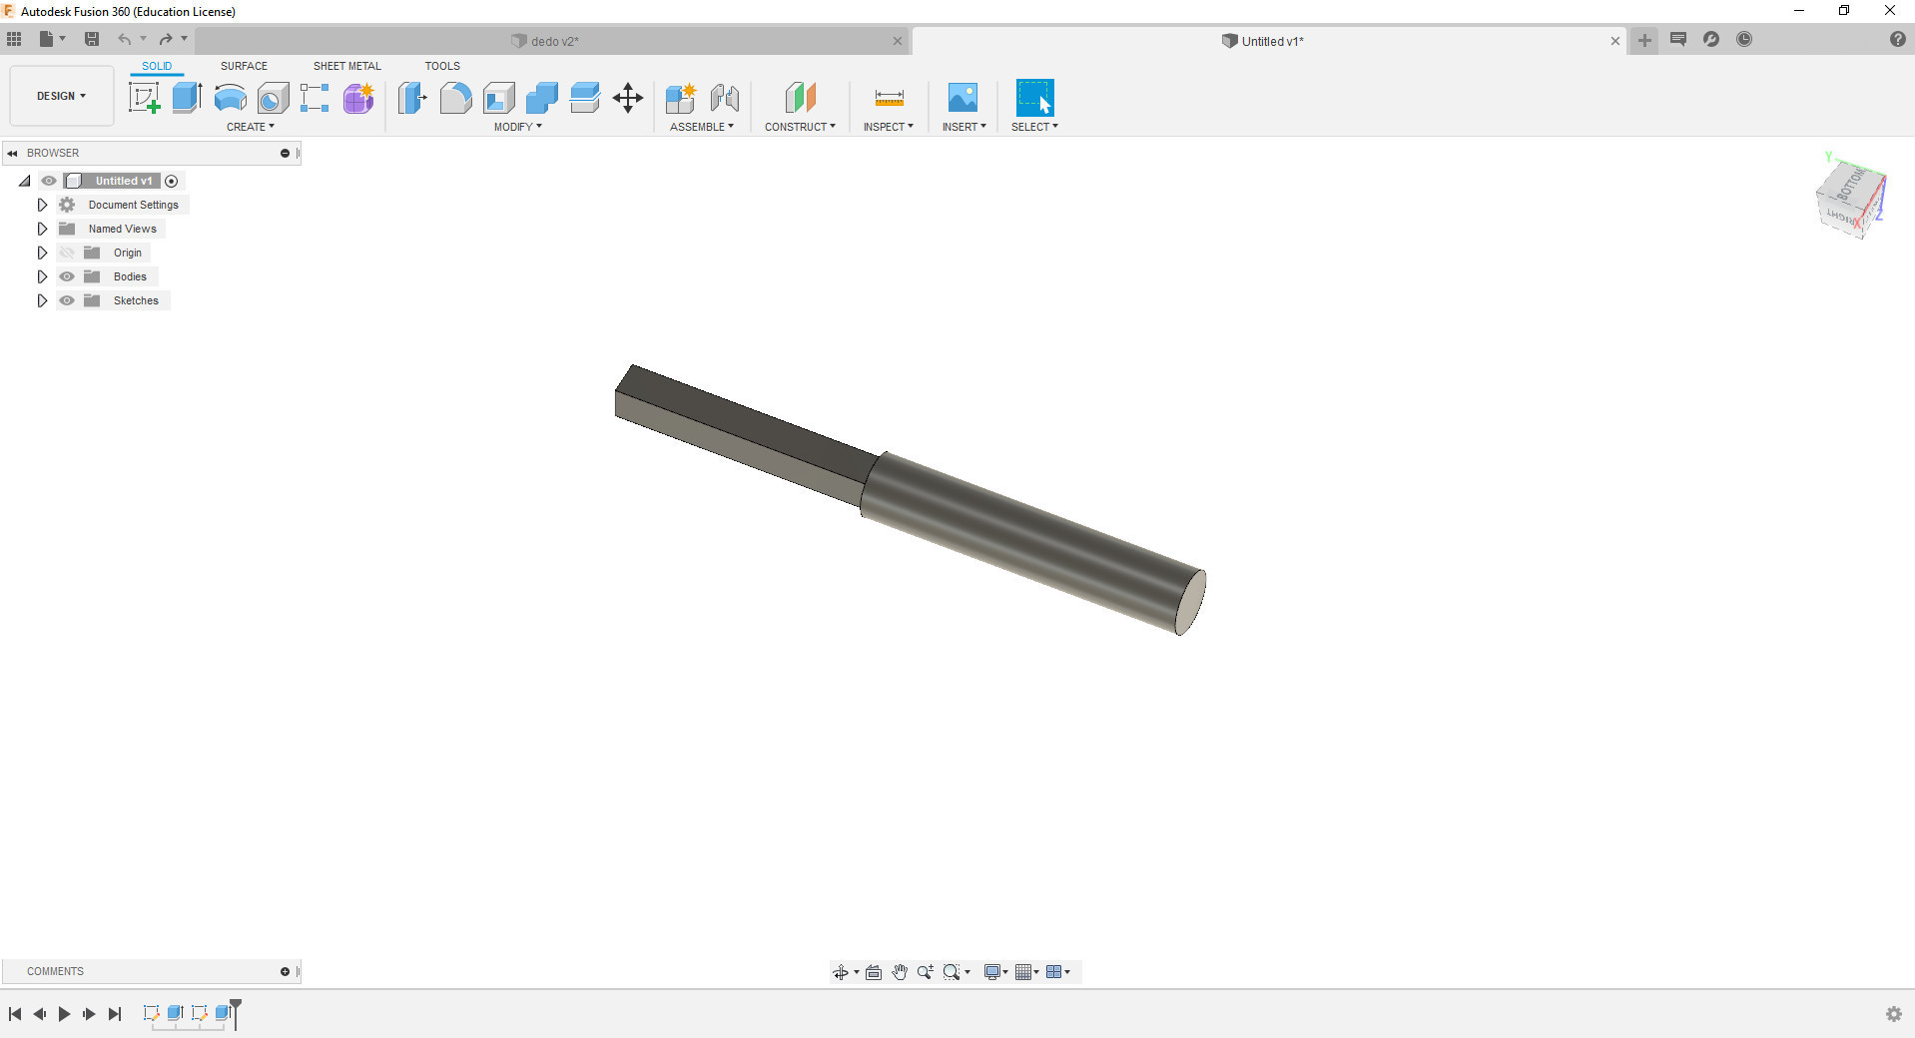The height and width of the screenshot is (1038, 1915).
Task: Expand the Sketches node
Action: 42,300
